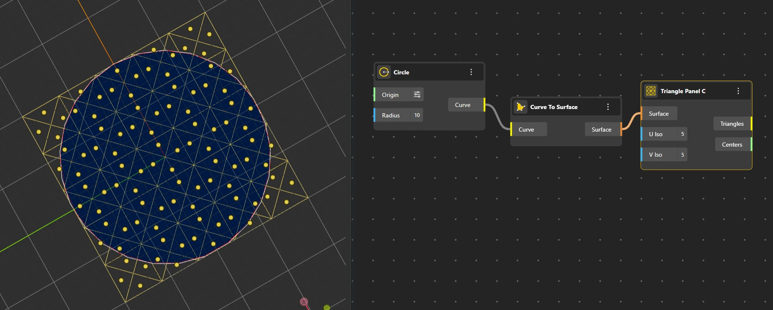Click the red X axis gizmo handle
Image resolution: width=773 pixels, height=310 pixels.
point(304,302)
